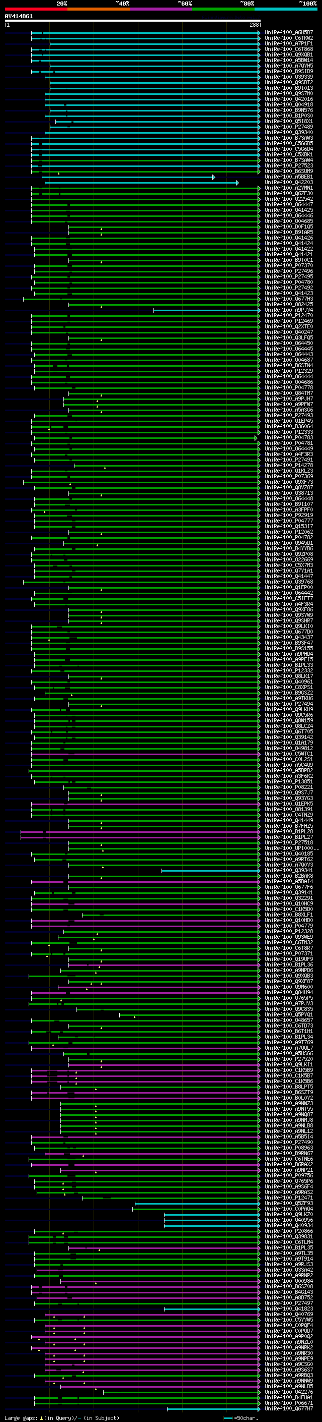This screenshot has width=322, height=1422.
Task: Open hit UniRef100_C5XBK1
Action: (x=289, y=154)
